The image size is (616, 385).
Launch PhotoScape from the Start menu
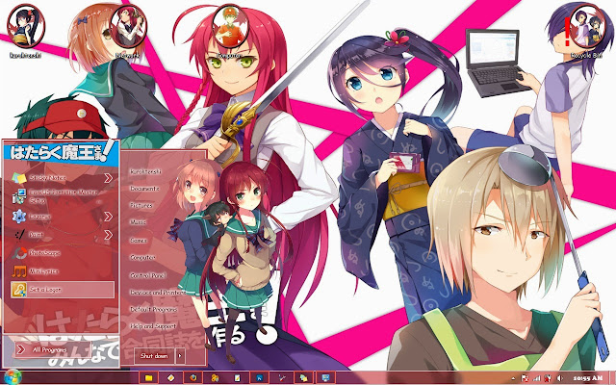(x=63, y=253)
